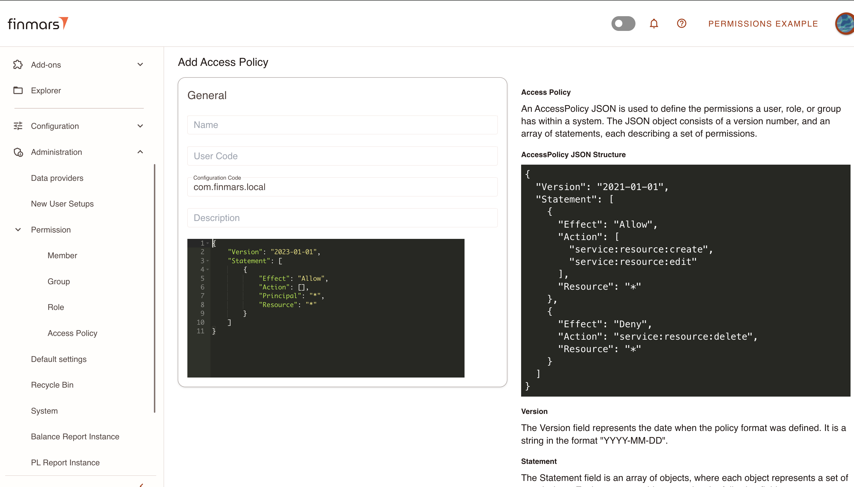Focus the User Code input field
Screen dimensions: 854x487
point(342,156)
